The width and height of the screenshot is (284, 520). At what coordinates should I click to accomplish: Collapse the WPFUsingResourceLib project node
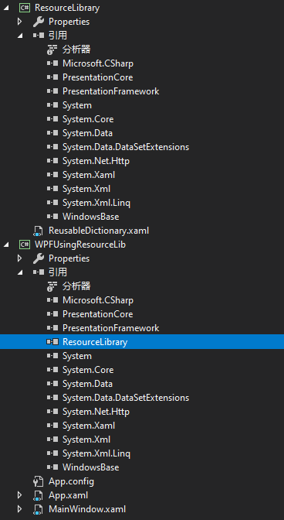(x=7, y=245)
